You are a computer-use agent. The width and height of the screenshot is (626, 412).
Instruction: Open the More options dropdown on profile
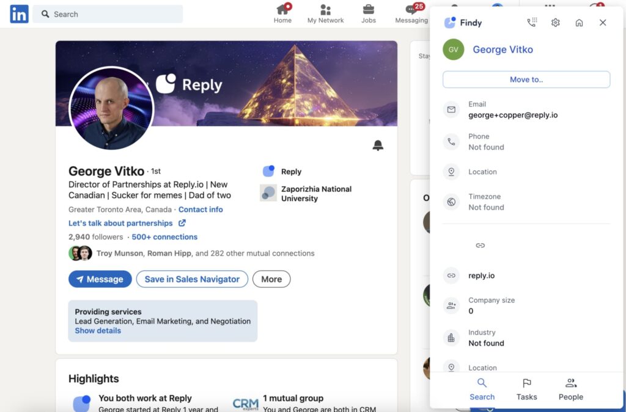pyautogui.click(x=271, y=279)
